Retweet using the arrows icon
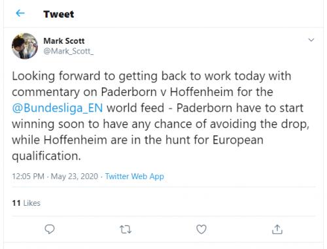Viewport: 327px width, 249px height. (126, 229)
